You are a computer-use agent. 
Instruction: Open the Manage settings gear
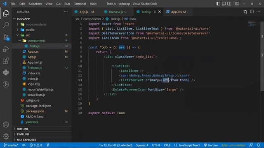pos(6,136)
